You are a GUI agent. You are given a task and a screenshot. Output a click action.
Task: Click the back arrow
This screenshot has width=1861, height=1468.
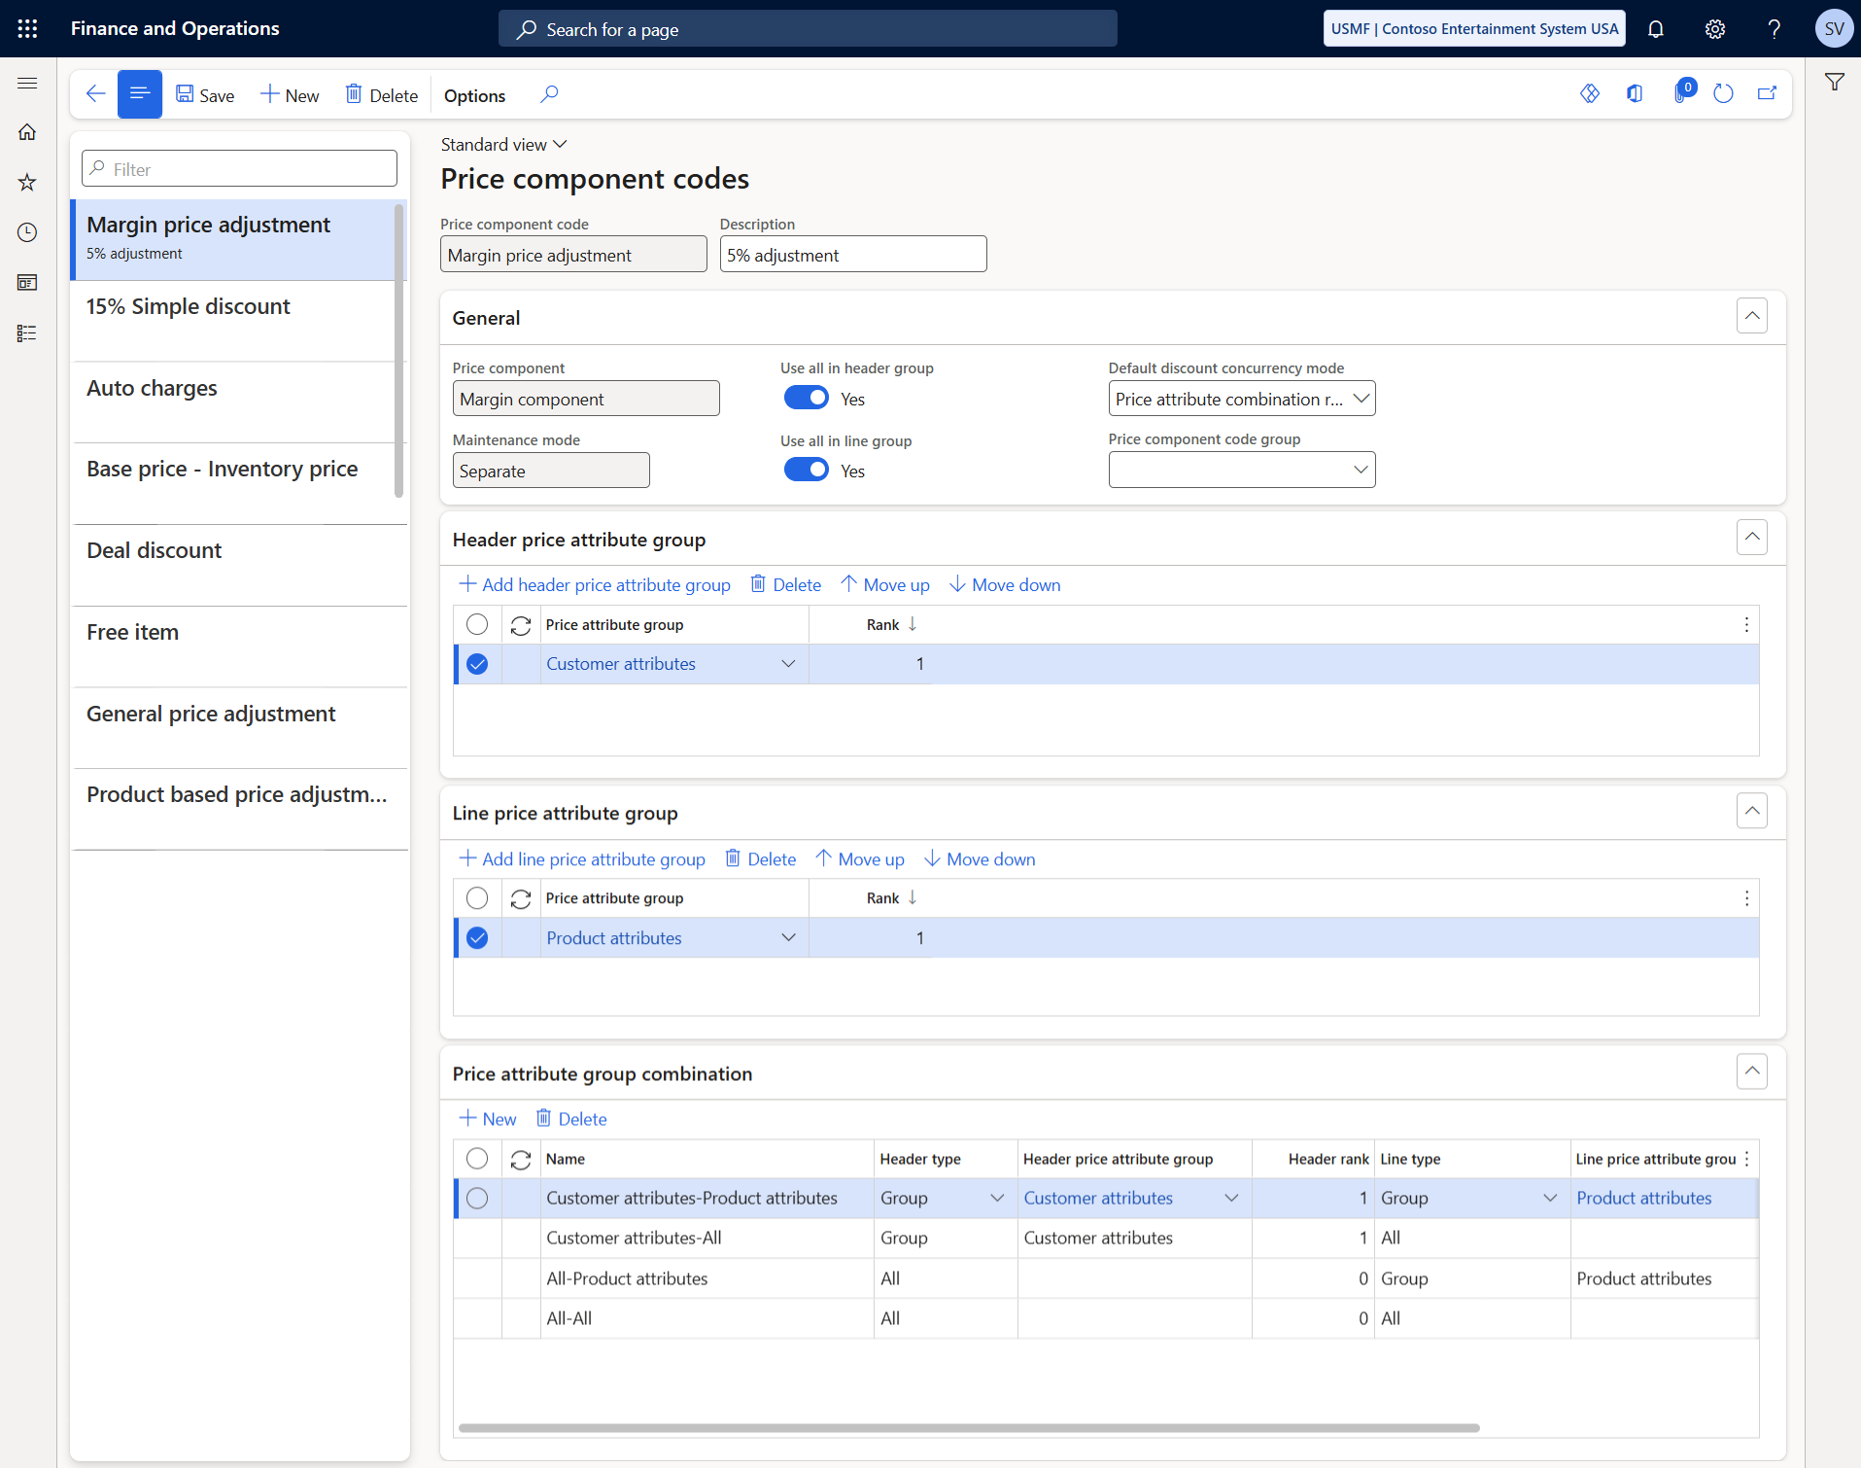click(95, 94)
